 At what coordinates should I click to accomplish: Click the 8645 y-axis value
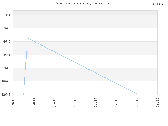pos(7,68)
